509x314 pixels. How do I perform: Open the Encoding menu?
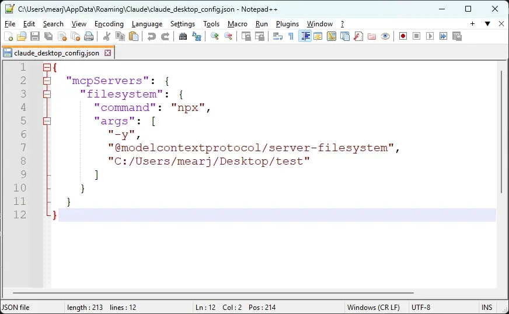(x=109, y=24)
